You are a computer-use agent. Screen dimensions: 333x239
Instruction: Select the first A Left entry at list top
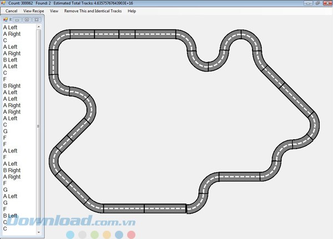pos(11,27)
